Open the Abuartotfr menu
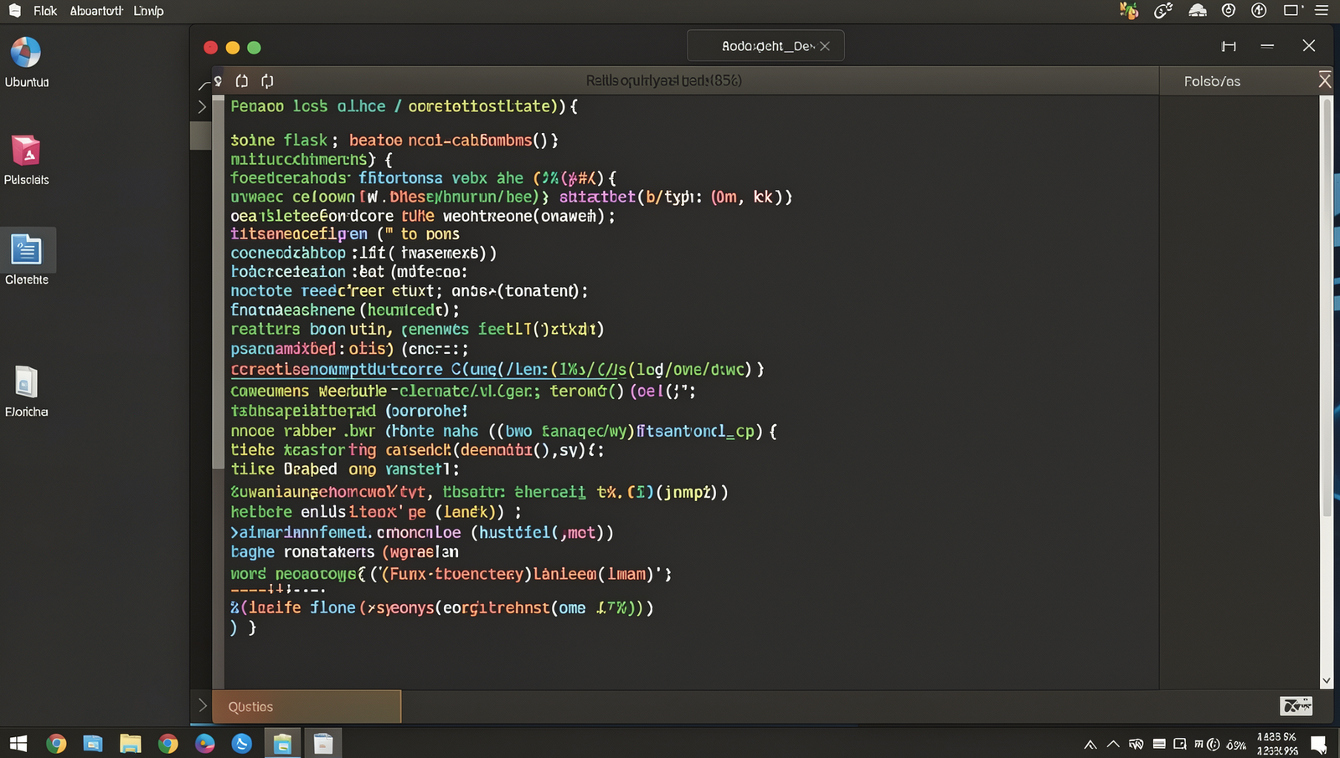The image size is (1340, 758). pyautogui.click(x=96, y=11)
